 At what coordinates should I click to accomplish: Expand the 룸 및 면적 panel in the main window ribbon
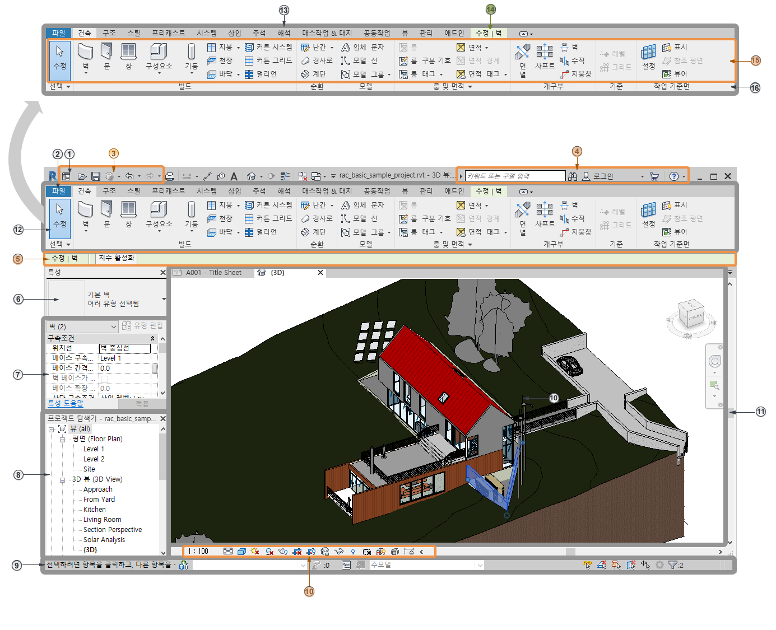coord(453,244)
